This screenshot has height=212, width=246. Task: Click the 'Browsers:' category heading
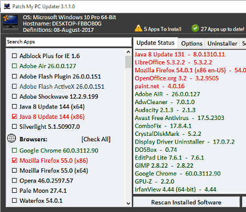pos(33,139)
